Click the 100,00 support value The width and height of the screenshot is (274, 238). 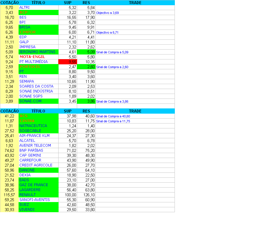coord(68,195)
